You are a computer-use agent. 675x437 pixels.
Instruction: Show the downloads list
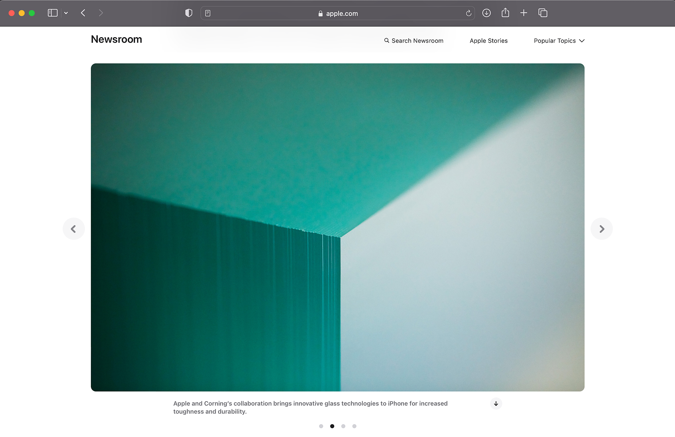pos(486,13)
